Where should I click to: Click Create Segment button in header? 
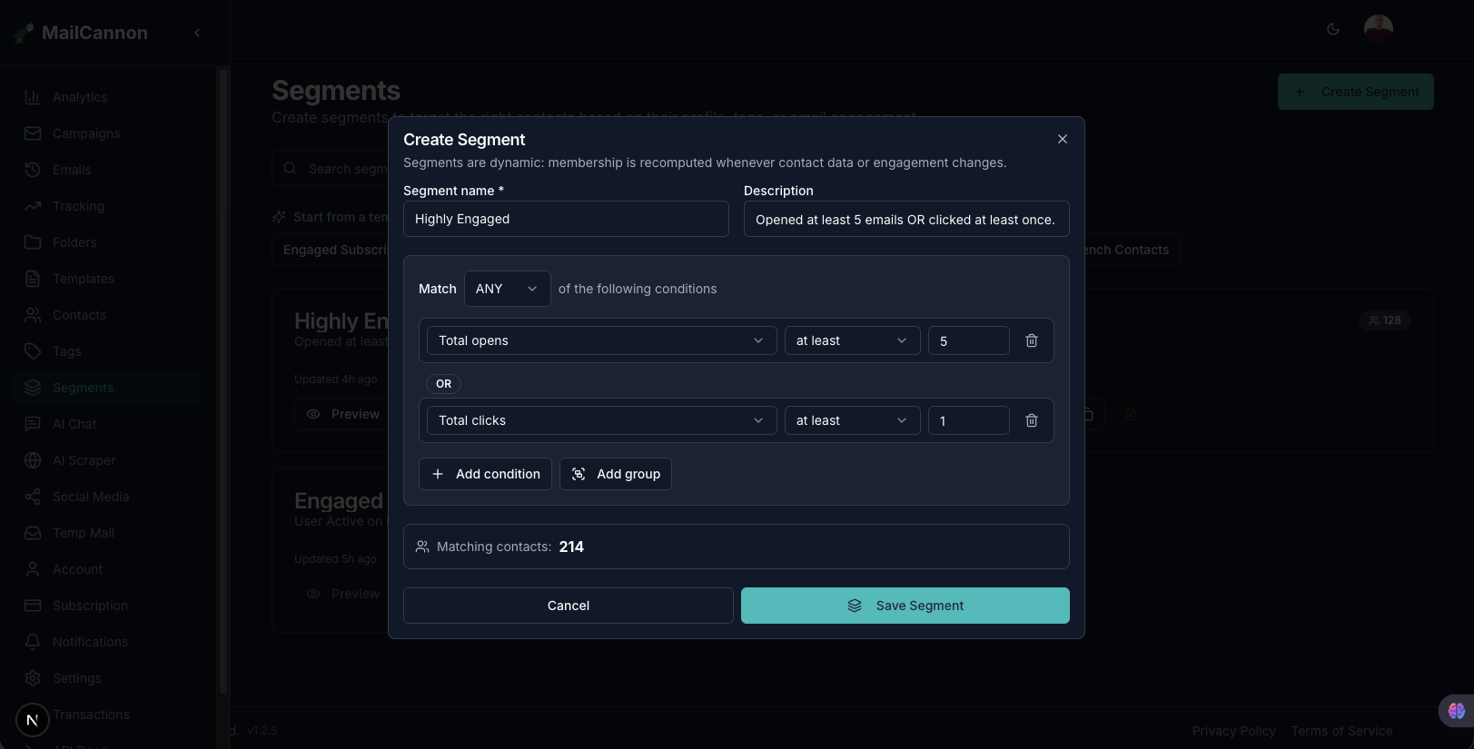[1356, 92]
